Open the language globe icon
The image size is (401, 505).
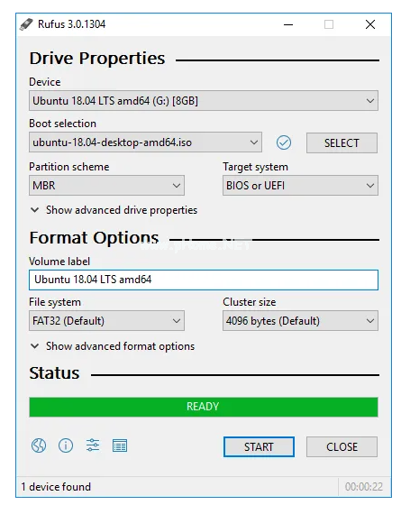39,445
